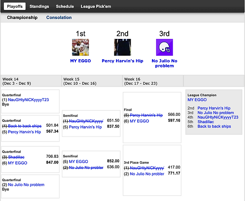
Task: Click Semifinal score 852.00
Action: (113, 161)
